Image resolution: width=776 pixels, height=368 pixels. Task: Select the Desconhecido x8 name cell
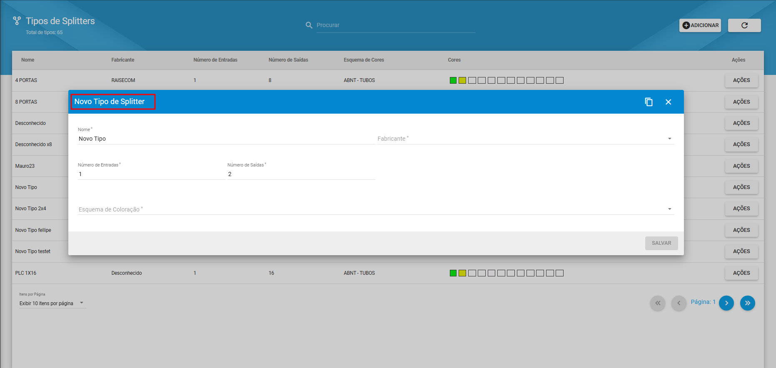click(x=34, y=144)
